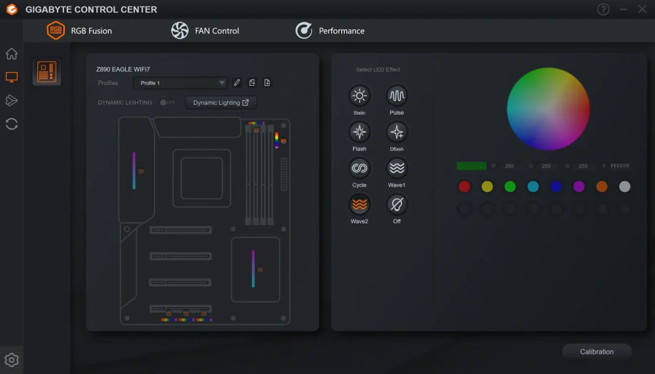This screenshot has width=655, height=374.
Task: Select the motherboard thumbnail in device list
Action: click(x=47, y=71)
